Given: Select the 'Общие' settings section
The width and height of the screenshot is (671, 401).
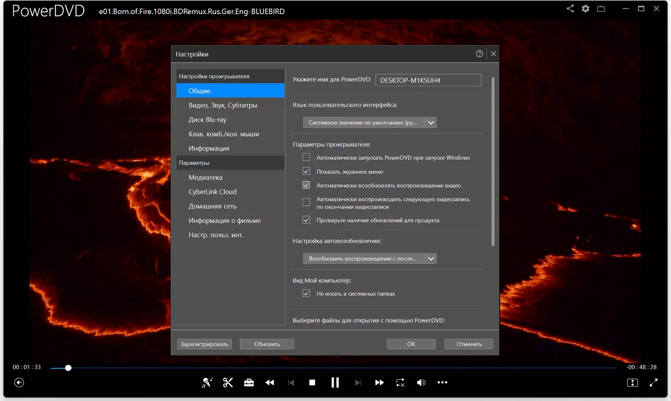Looking at the screenshot, I should (x=230, y=91).
